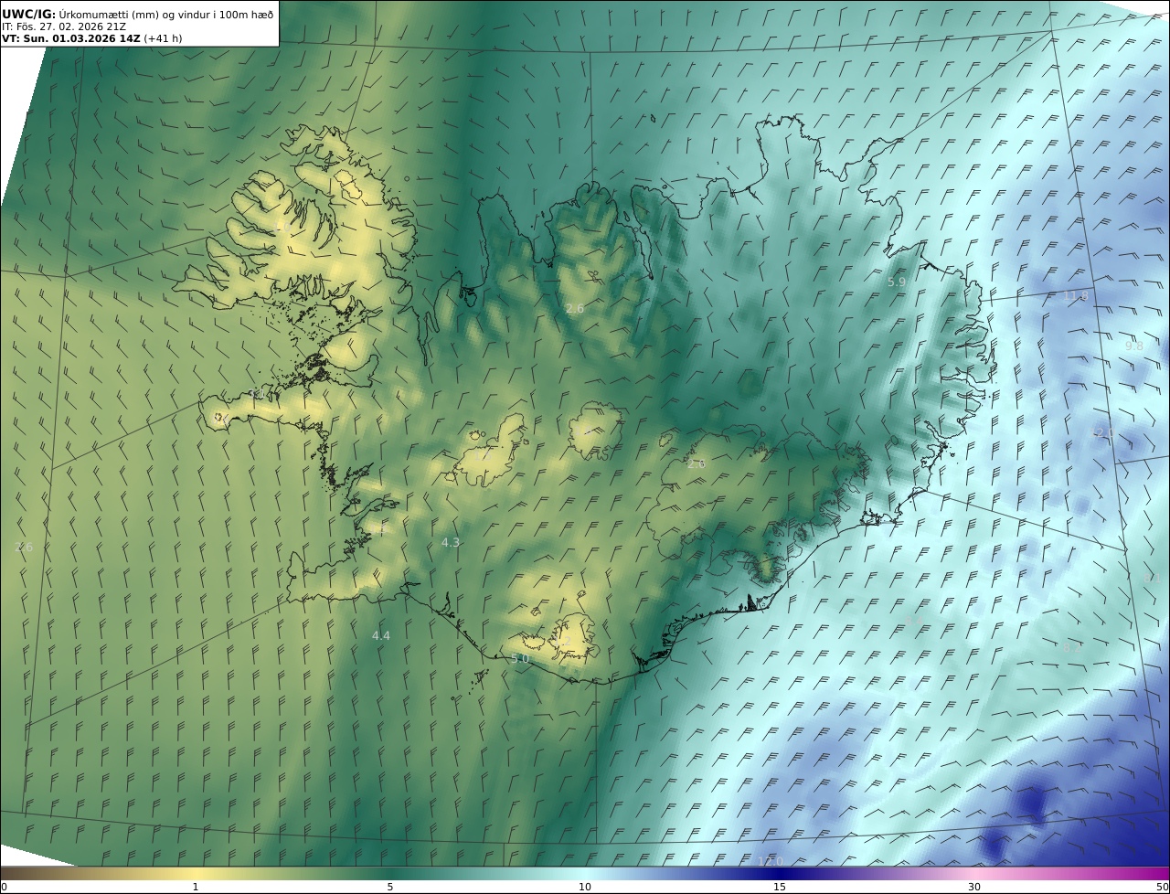Image resolution: width=1170 pixels, height=894 pixels.
Task: Click tick label "30" on the color scale
Action: pyautogui.click(x=974, y=887)
